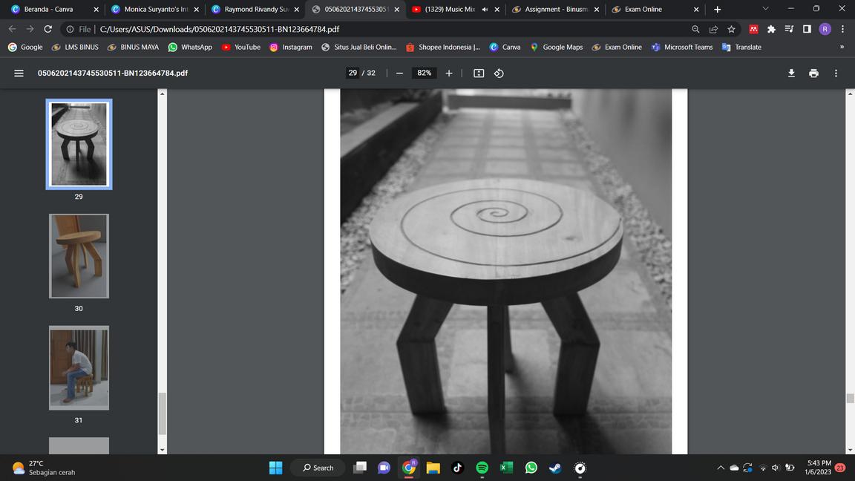Open the Chrome profile avatar R
This screenshot has width=855, height=481.
click(x=825, y=29)
